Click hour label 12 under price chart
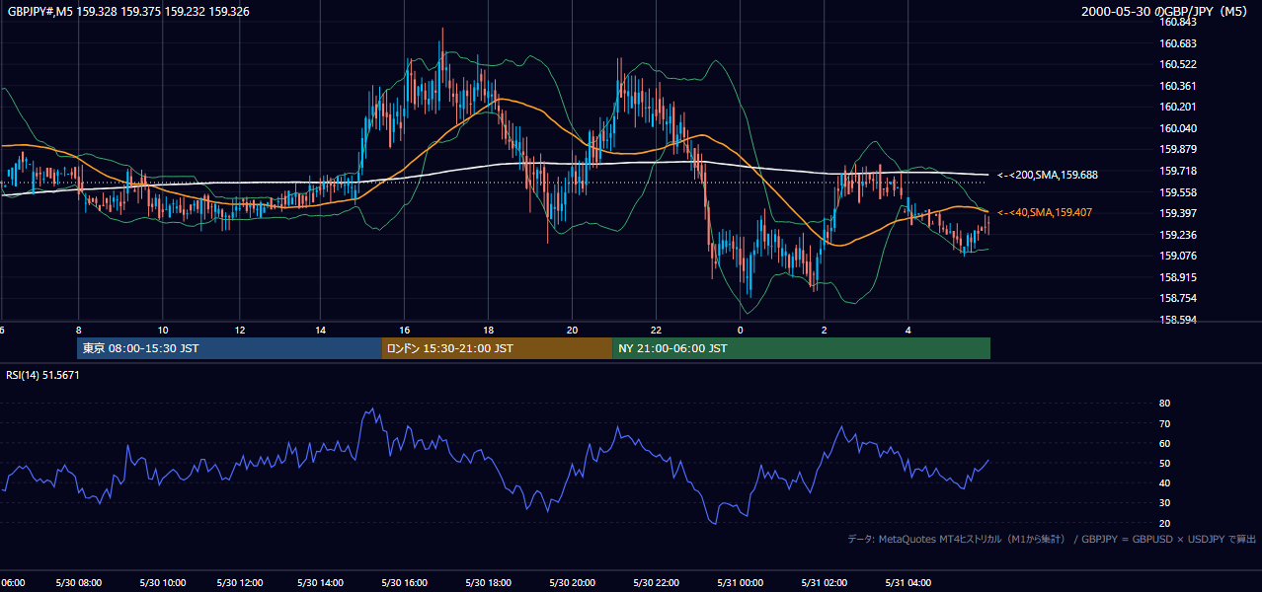 (240, 330)
